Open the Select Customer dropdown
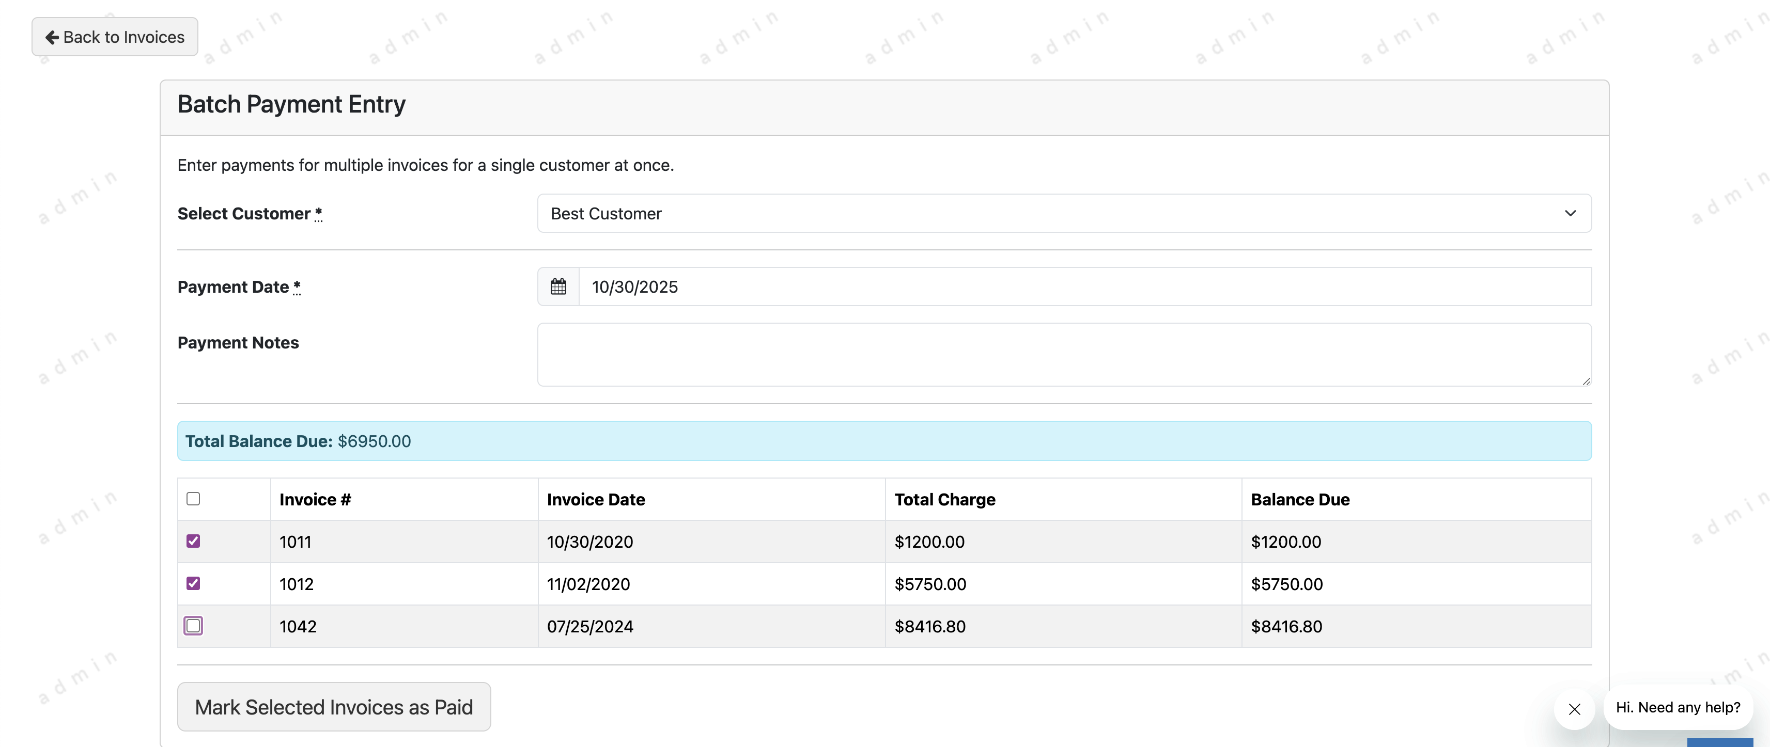The width and height of the screenshot is (1770, 747). 1063,214
